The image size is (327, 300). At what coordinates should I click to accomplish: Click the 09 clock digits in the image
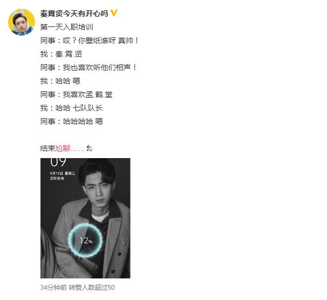coord(58,162)
